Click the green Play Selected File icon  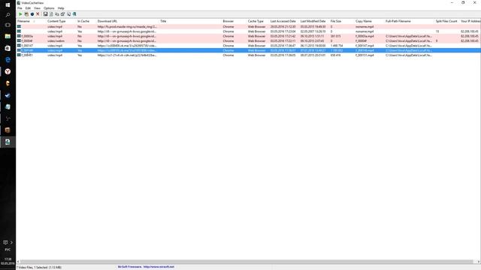point(20,14)
